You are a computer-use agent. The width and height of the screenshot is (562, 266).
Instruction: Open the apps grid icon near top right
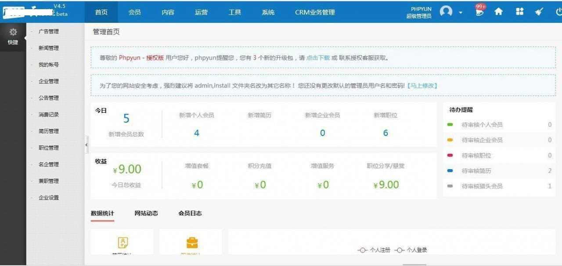pos(519,12)
